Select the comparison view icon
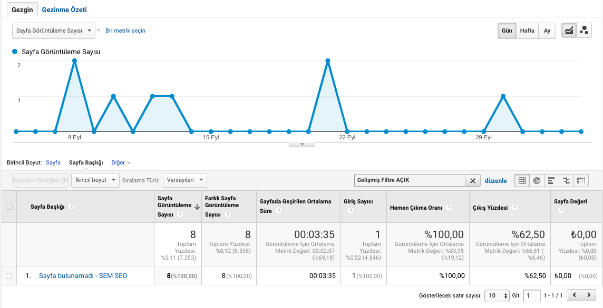Screen dimensions: 603x308 [x=566, y=180]
